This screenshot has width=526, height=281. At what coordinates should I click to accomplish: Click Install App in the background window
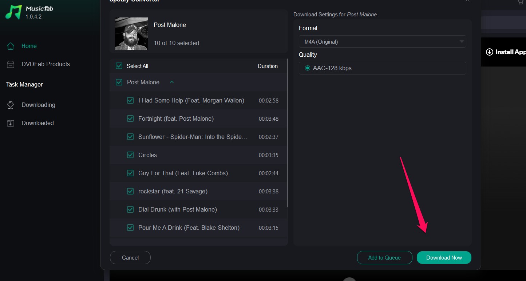coord(506,52)
